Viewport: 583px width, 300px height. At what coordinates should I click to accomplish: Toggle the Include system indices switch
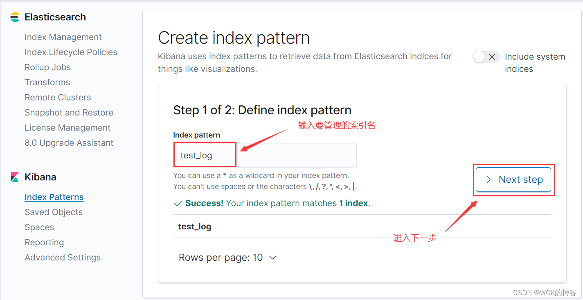[486, 57]
